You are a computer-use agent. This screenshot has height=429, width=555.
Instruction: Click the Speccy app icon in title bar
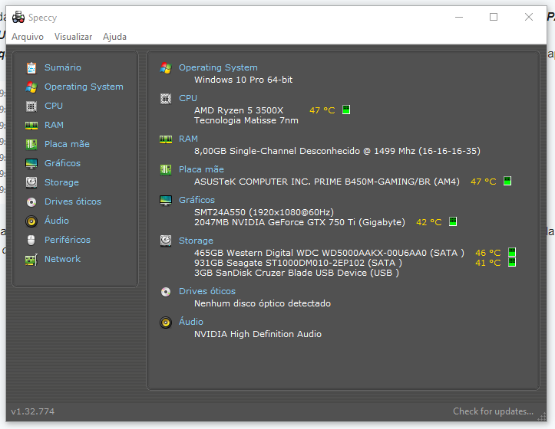18,17
